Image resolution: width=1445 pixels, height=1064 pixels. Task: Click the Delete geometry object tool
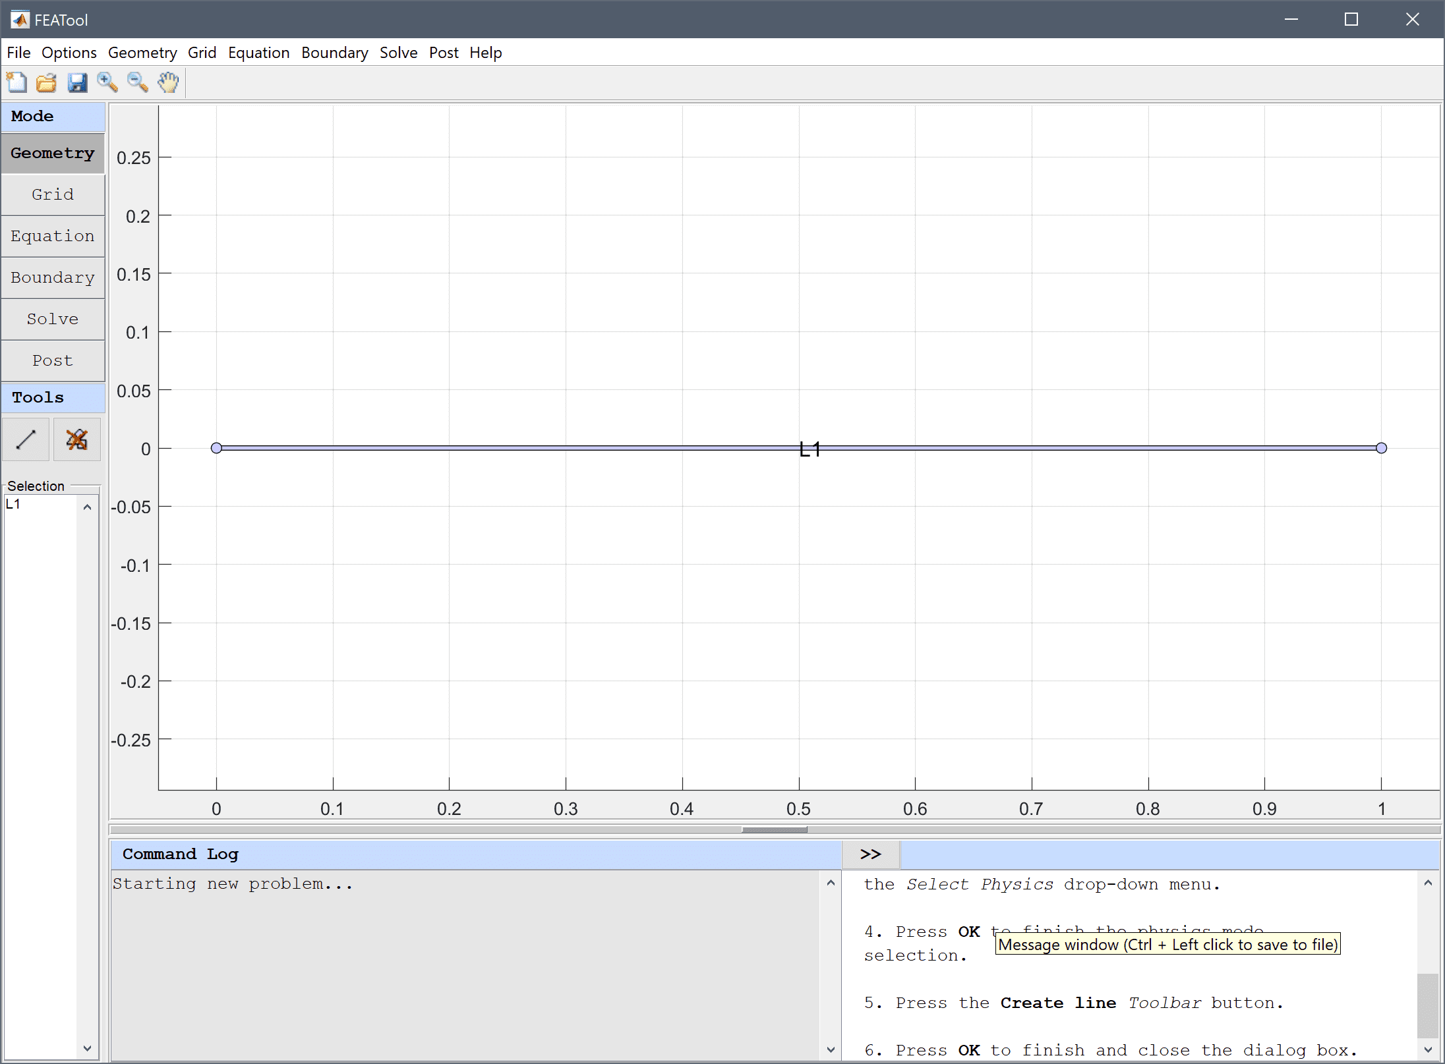(x=77, y=439)
